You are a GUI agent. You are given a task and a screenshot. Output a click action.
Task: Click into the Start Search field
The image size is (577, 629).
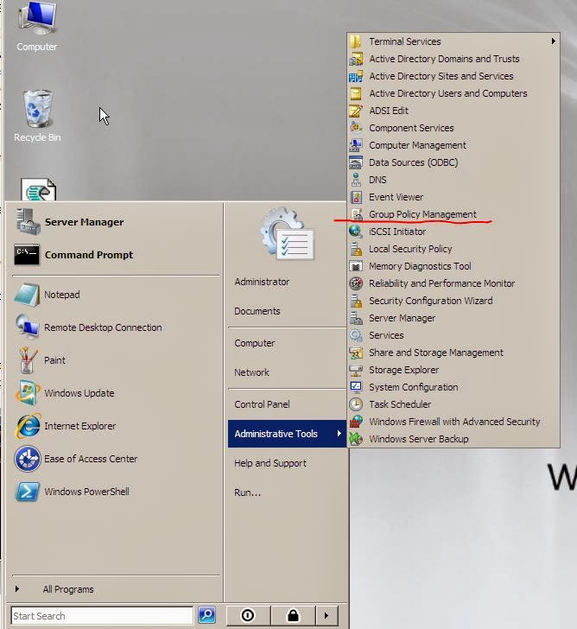tap(102, 615)
